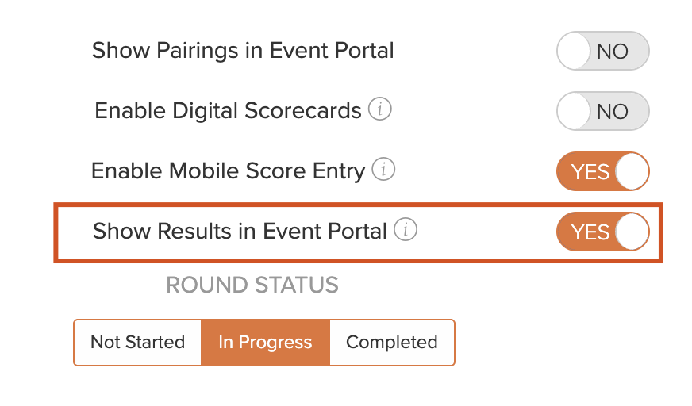Click the NO text on Digital Scorecards toggle
This screenshot has height=406, width=692.
pos(613,112)
